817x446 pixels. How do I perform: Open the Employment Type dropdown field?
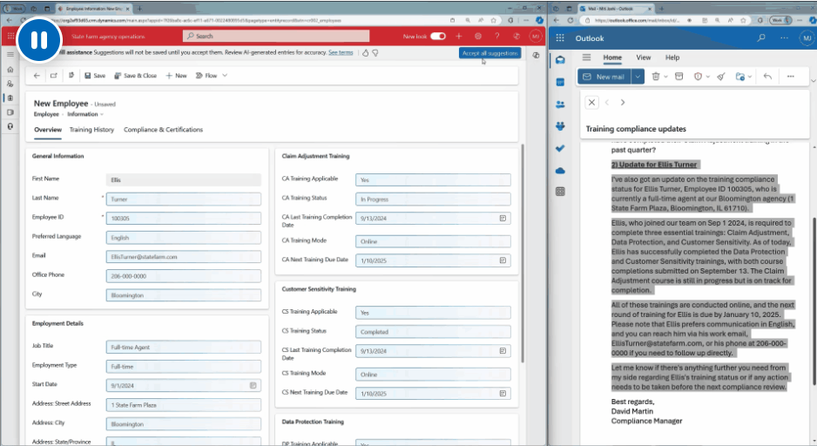point(184,367)
